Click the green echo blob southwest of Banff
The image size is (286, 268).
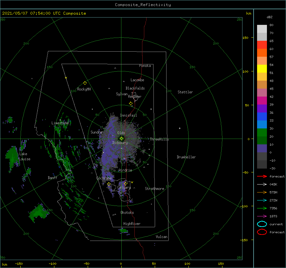(39, 212)
